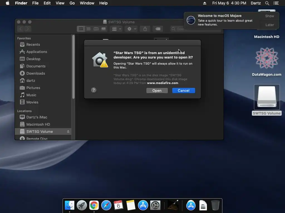285x213 pixels.
Task: Click the menu bar clock
Action: tap(229, 3)
